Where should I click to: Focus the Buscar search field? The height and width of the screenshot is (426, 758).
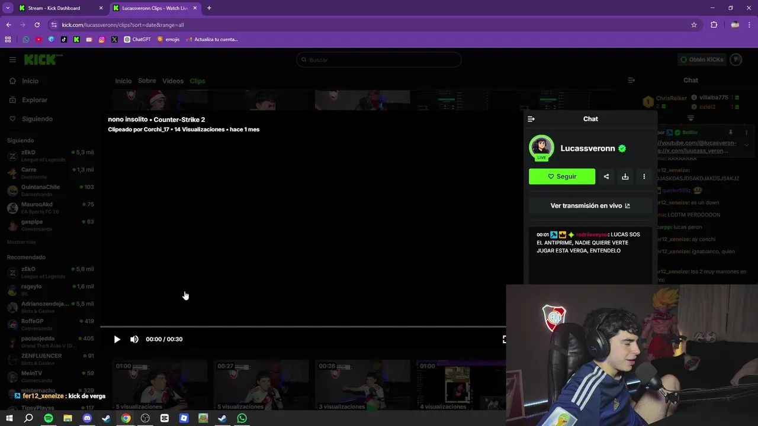point(379,60)
